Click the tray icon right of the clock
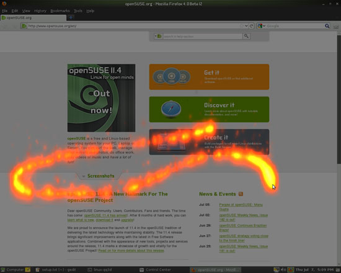 [x=339, y=270]
